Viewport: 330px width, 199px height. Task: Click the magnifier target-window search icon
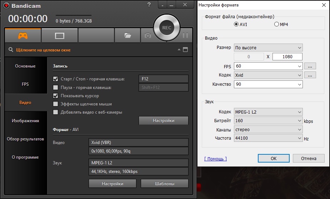[x=11, y=50]
